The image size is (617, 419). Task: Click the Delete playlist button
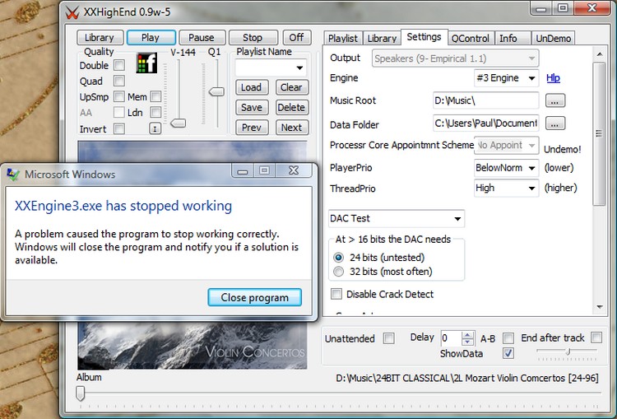click(291, 108)
